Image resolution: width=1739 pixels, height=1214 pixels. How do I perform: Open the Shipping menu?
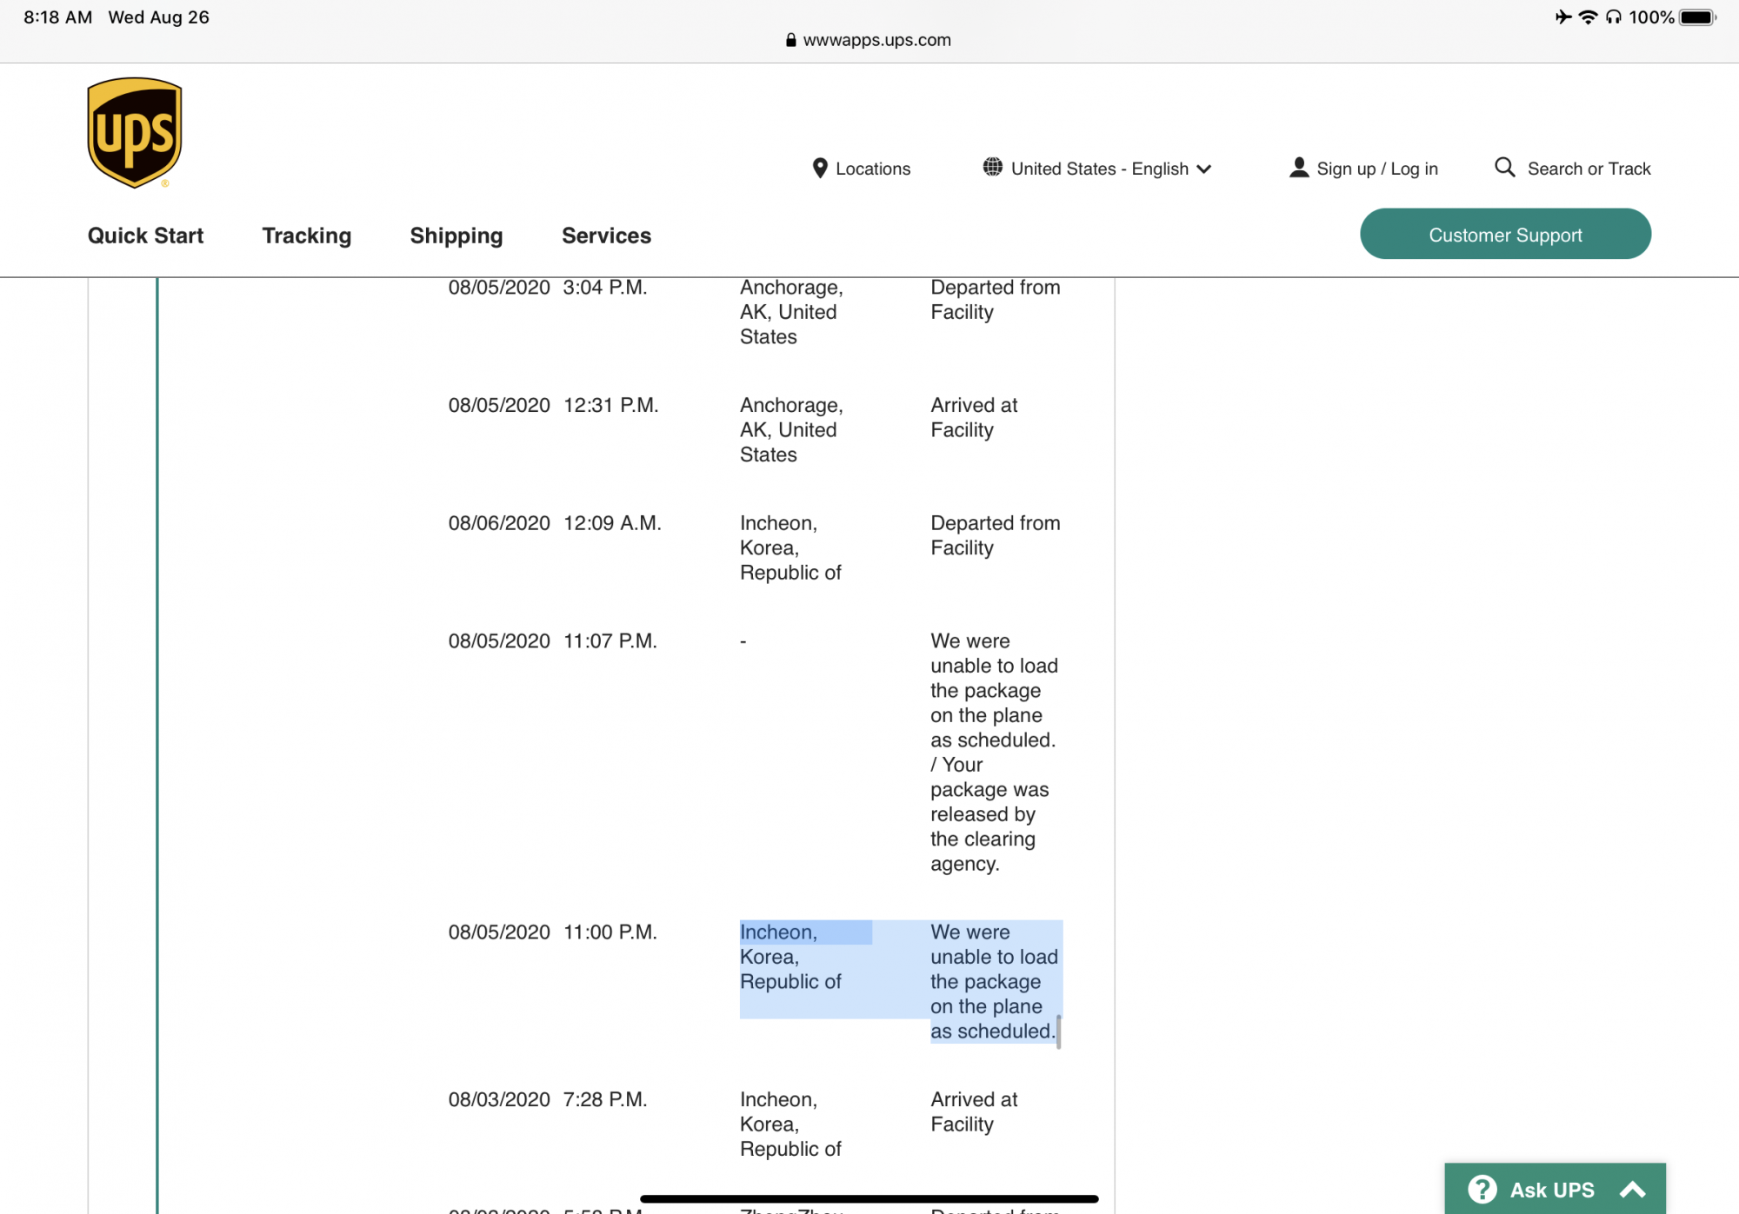[456, 236]
